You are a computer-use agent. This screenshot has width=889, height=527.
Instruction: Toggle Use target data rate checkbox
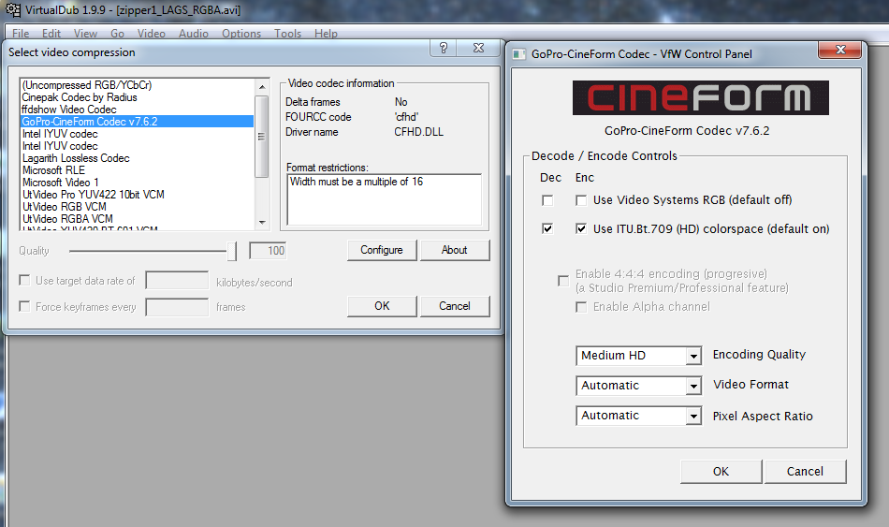coord(24,280)
